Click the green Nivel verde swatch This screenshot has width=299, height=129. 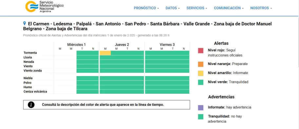(201, 82)
